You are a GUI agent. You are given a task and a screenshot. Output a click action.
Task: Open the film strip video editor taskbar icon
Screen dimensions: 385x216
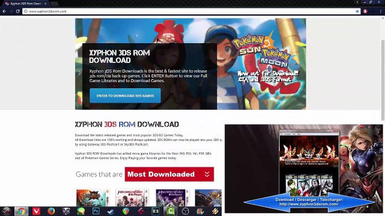[x=155, y=211]
